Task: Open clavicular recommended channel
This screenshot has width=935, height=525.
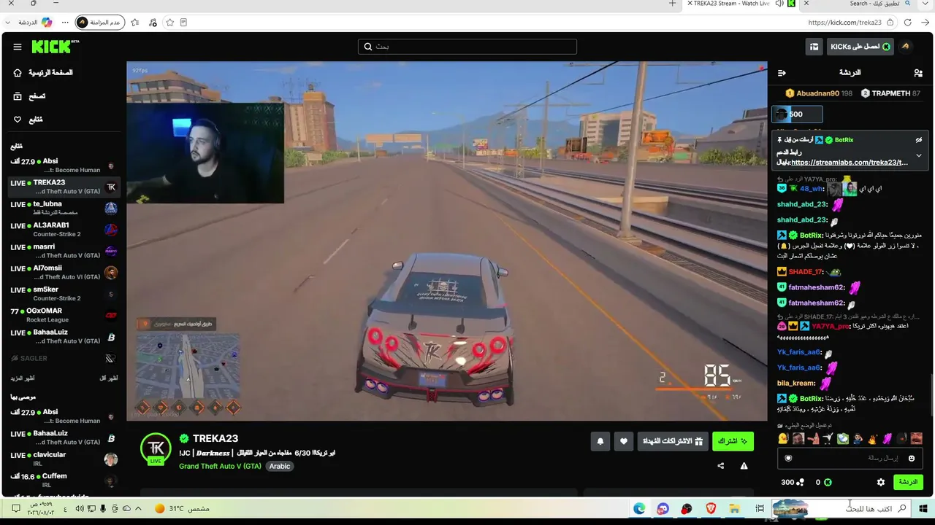Action: pos(64,459)
